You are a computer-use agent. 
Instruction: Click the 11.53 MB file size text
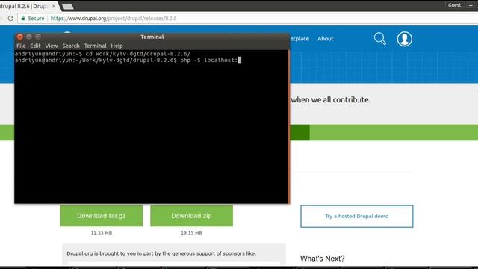pos(102,232)
